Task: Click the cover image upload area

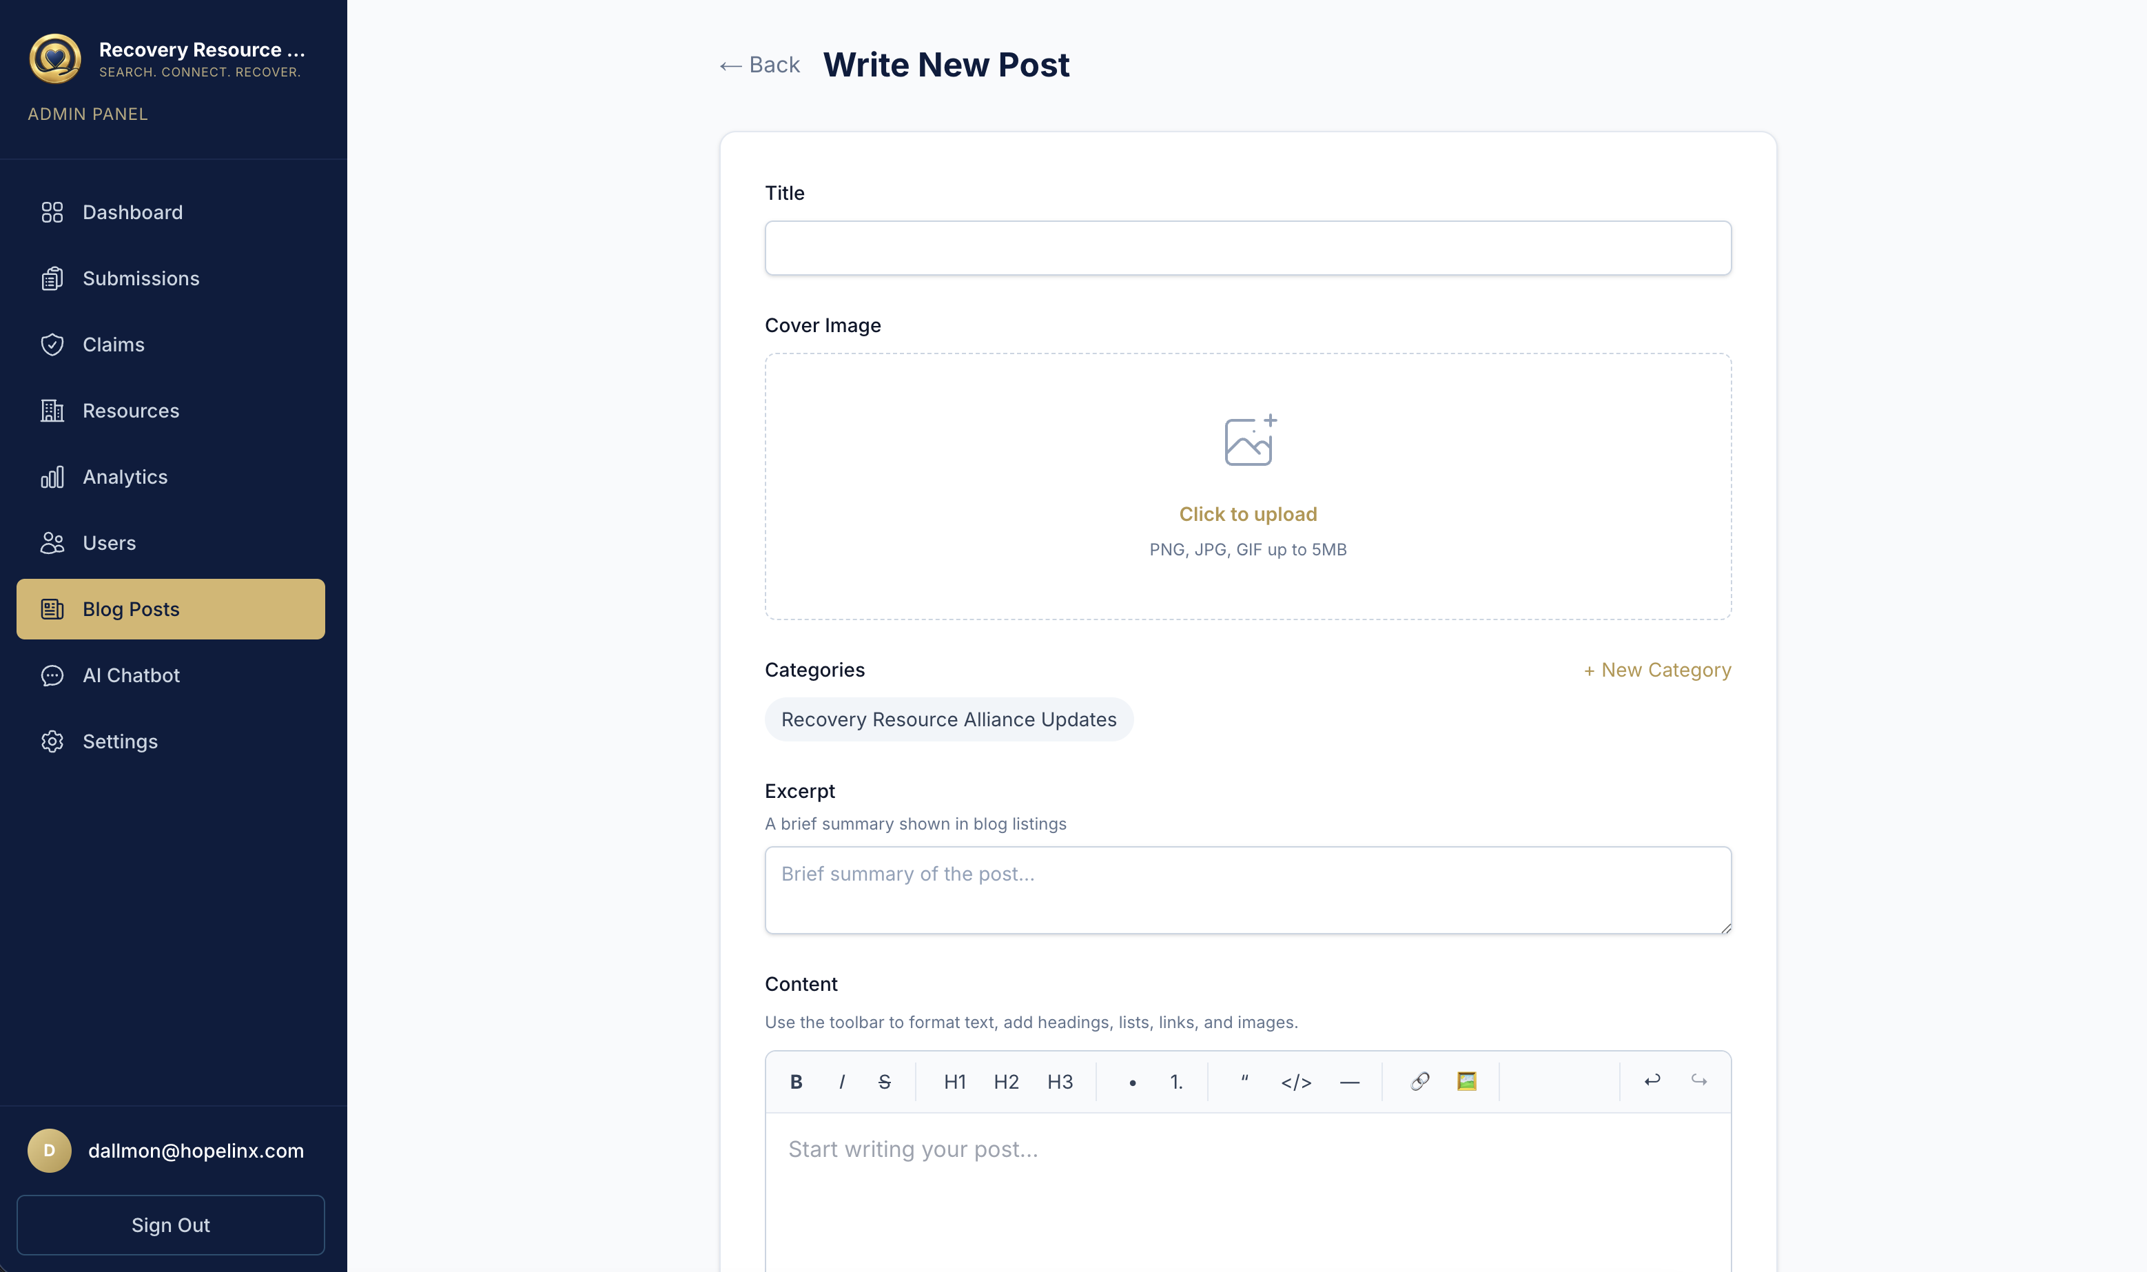Action: tap(1247, 486)
